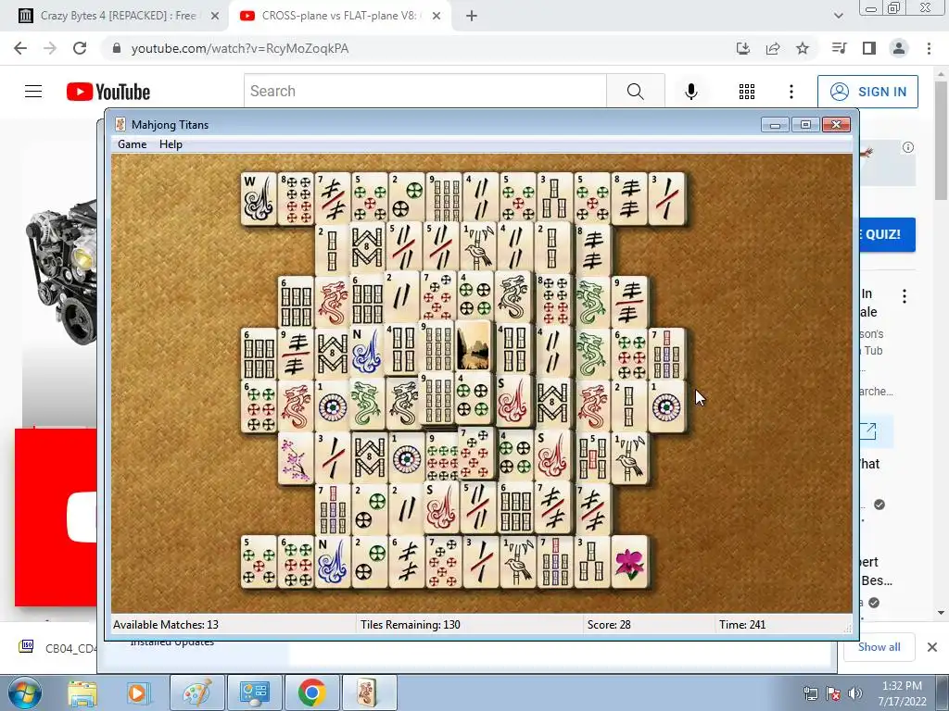Open YouTube settings three-dot menu

(x=791, y=92)
